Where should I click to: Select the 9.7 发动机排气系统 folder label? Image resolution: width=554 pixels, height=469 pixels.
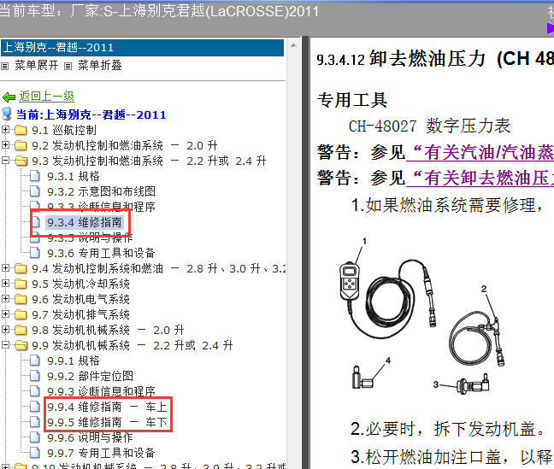pyautogui.click(x=80, y=314)
